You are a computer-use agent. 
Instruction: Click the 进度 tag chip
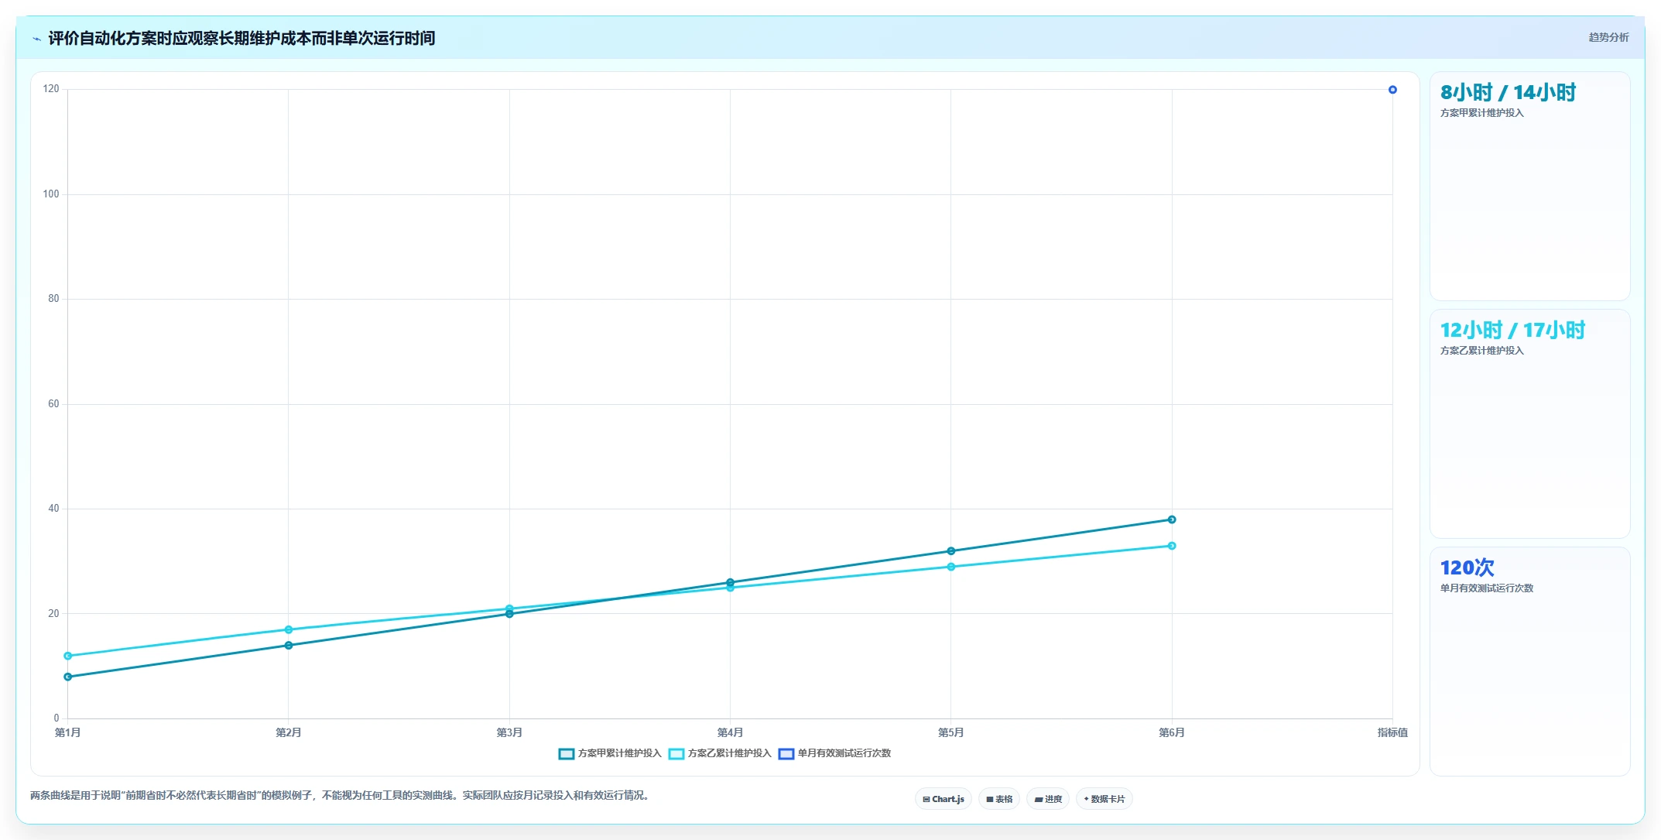(x=1048, y=799)
